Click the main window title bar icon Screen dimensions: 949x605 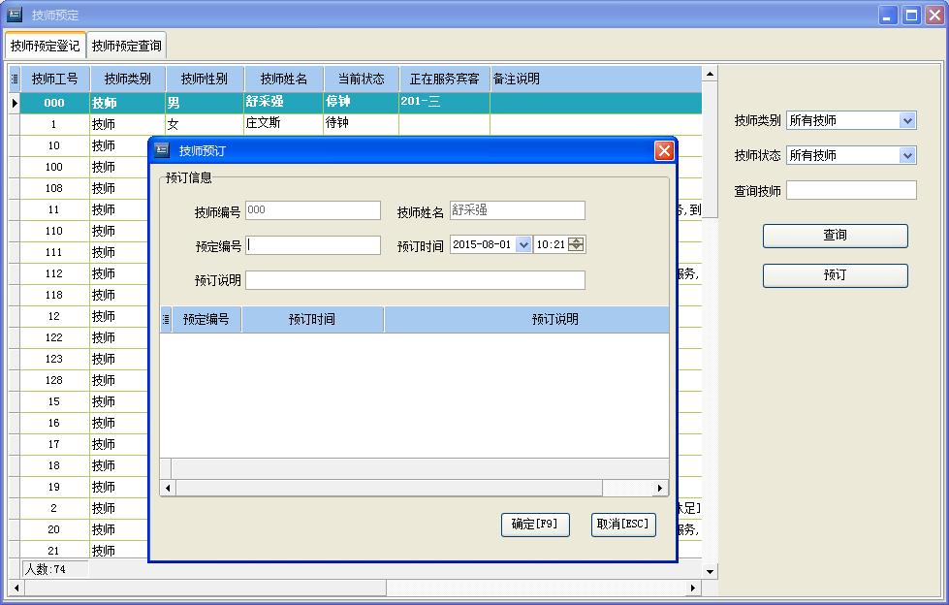15,15
